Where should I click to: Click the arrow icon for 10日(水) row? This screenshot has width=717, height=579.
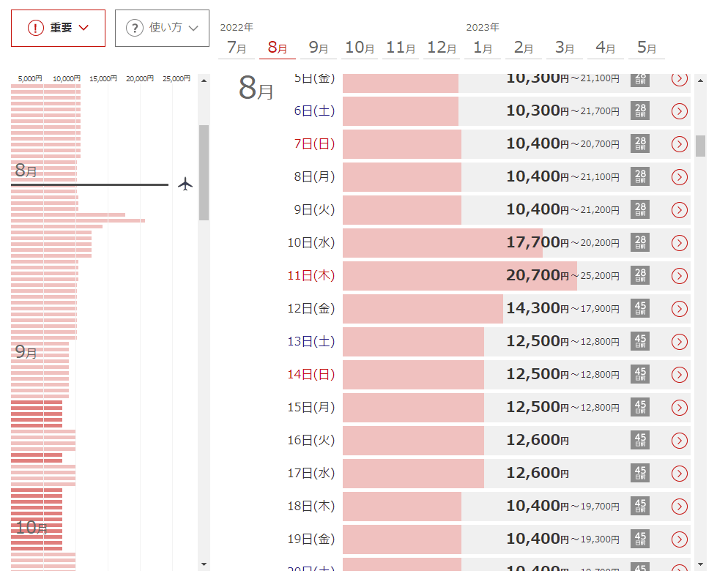[679, 243]
